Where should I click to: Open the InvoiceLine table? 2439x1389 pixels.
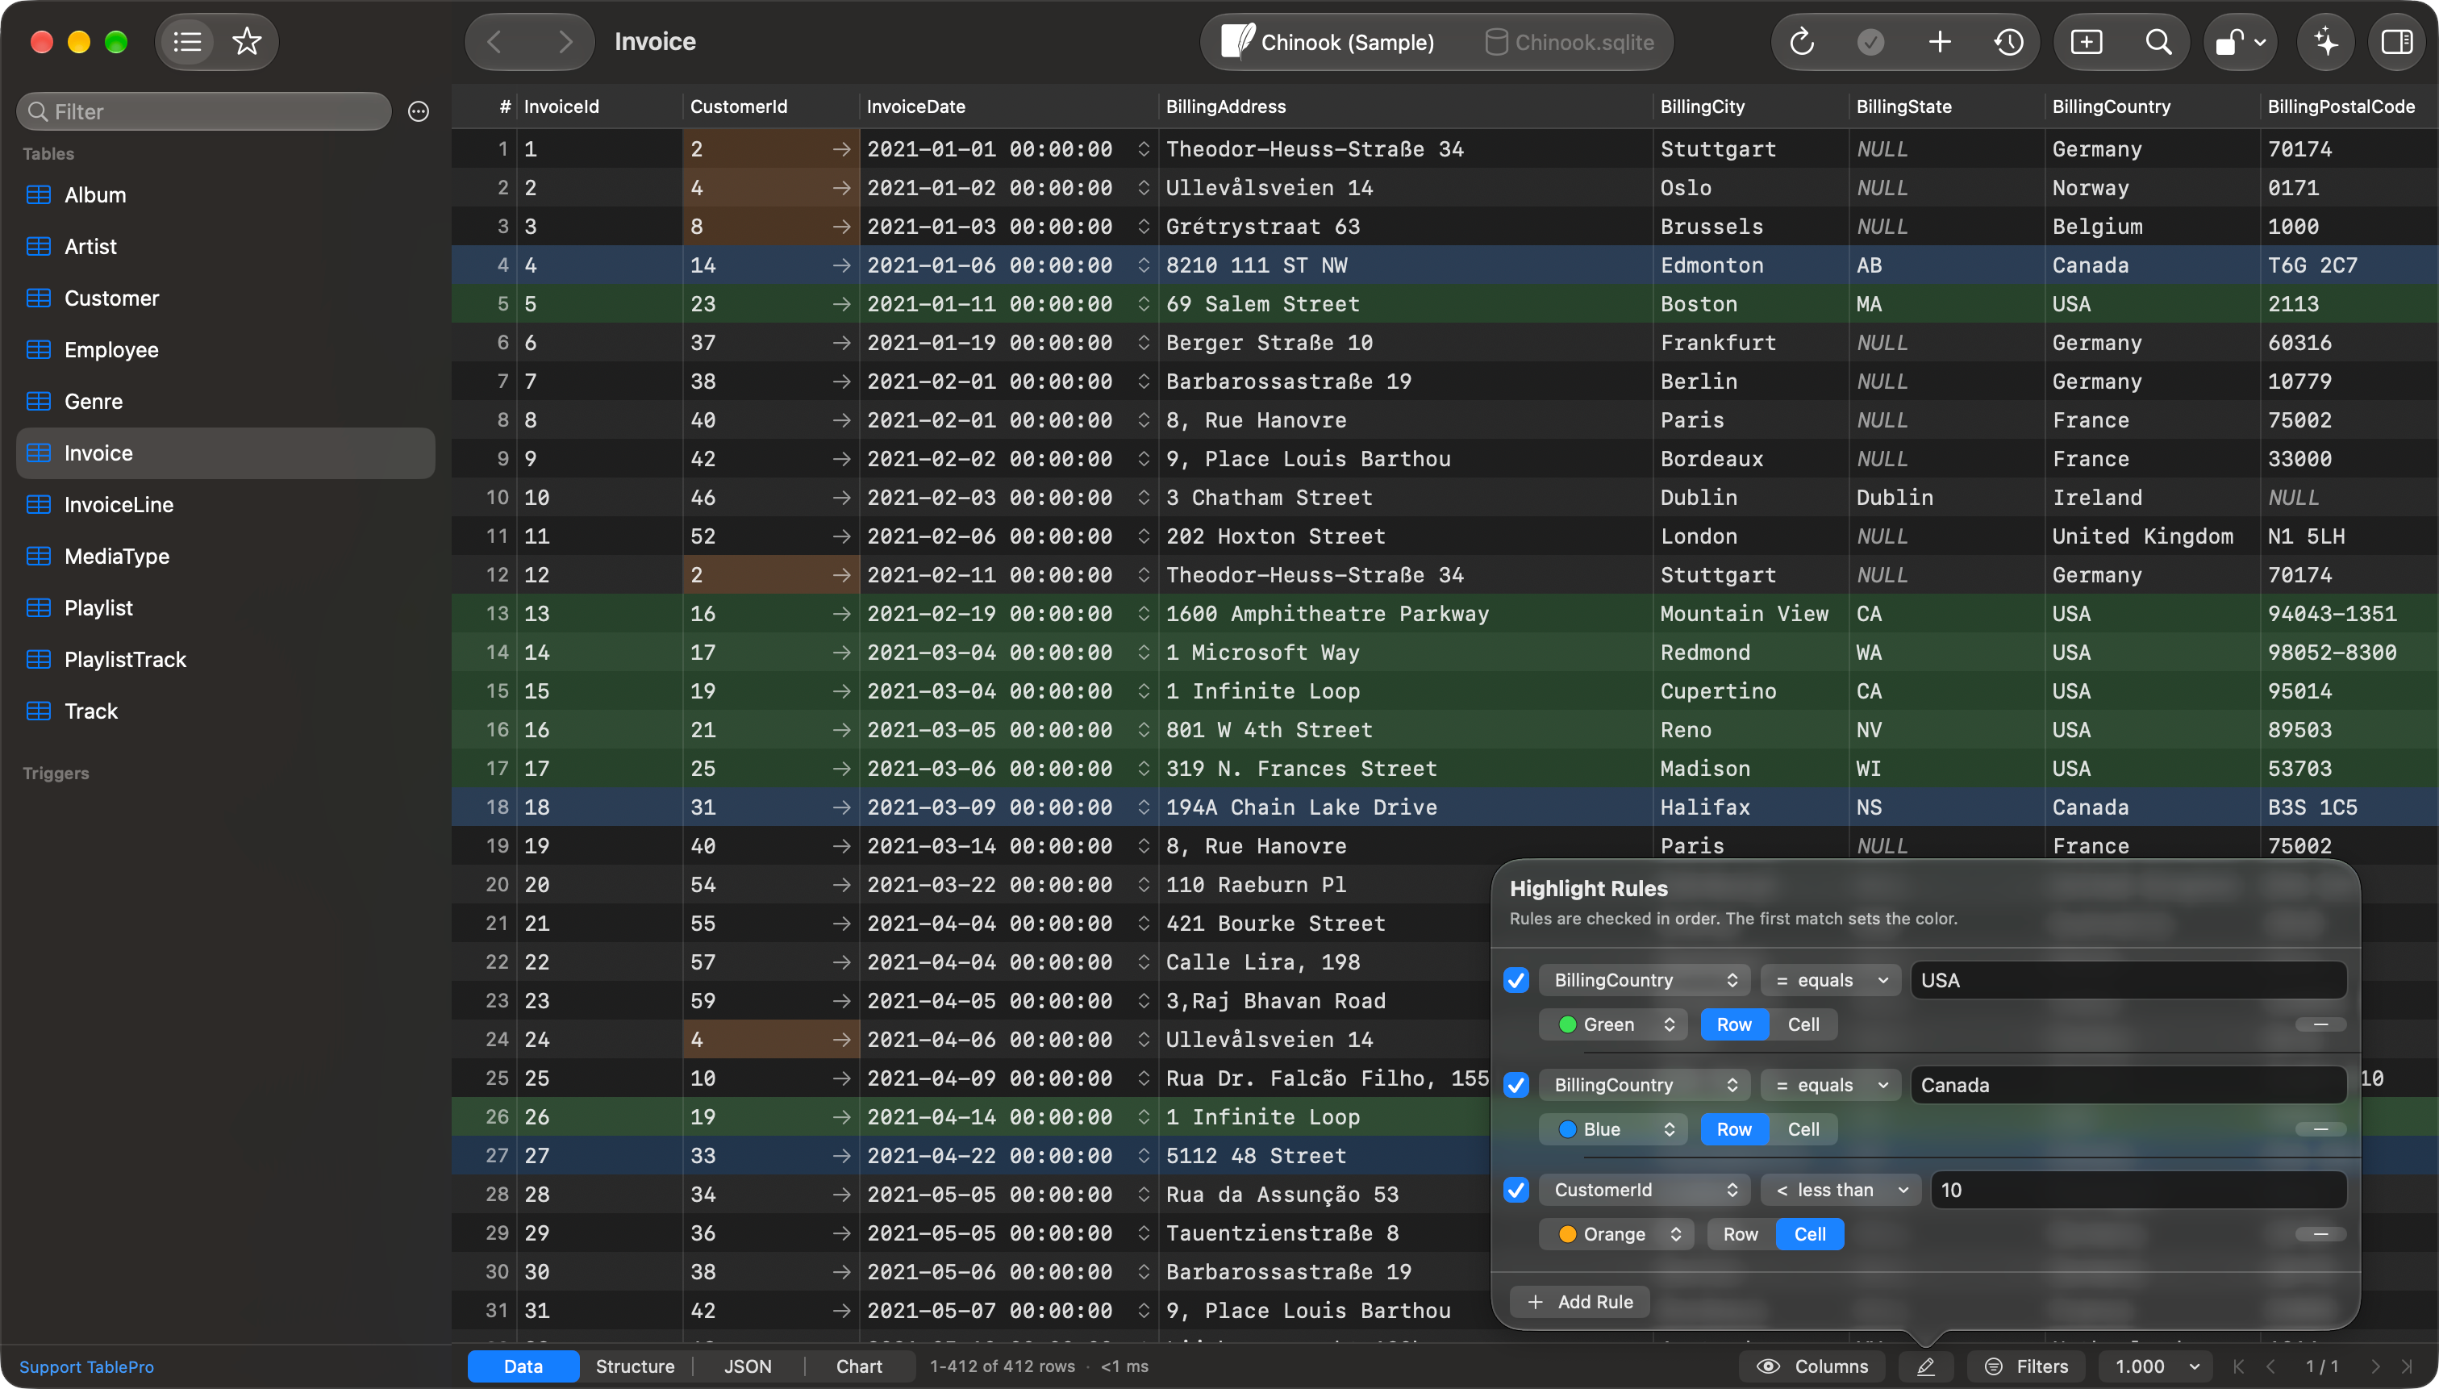coord(226,505)
